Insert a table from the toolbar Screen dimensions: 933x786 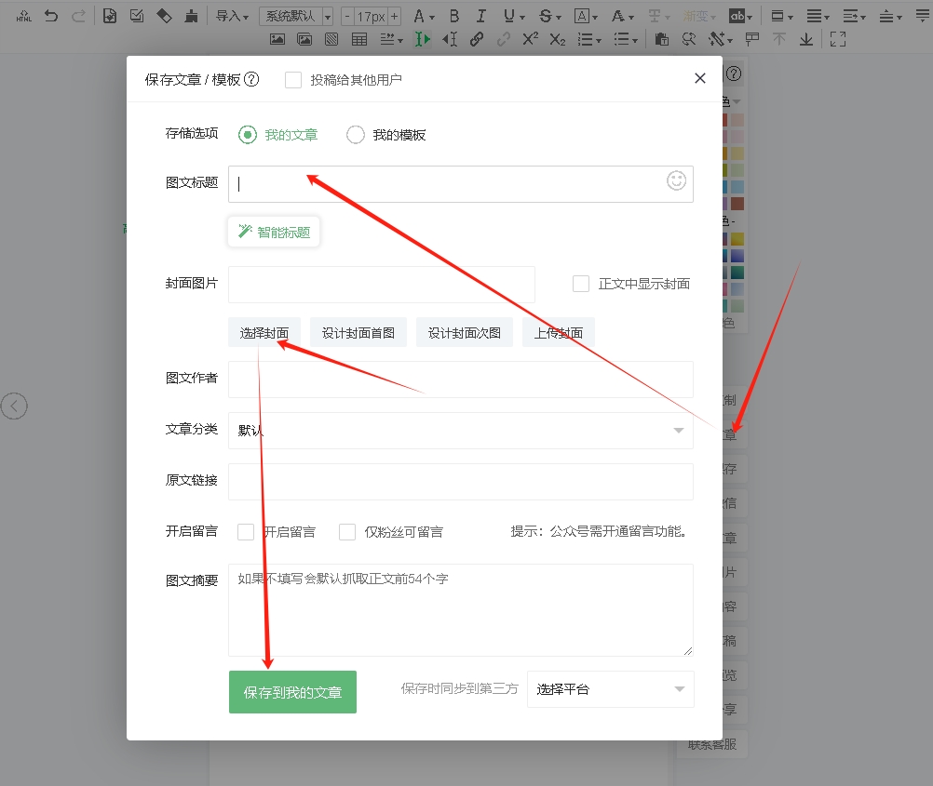click(359, 39)
